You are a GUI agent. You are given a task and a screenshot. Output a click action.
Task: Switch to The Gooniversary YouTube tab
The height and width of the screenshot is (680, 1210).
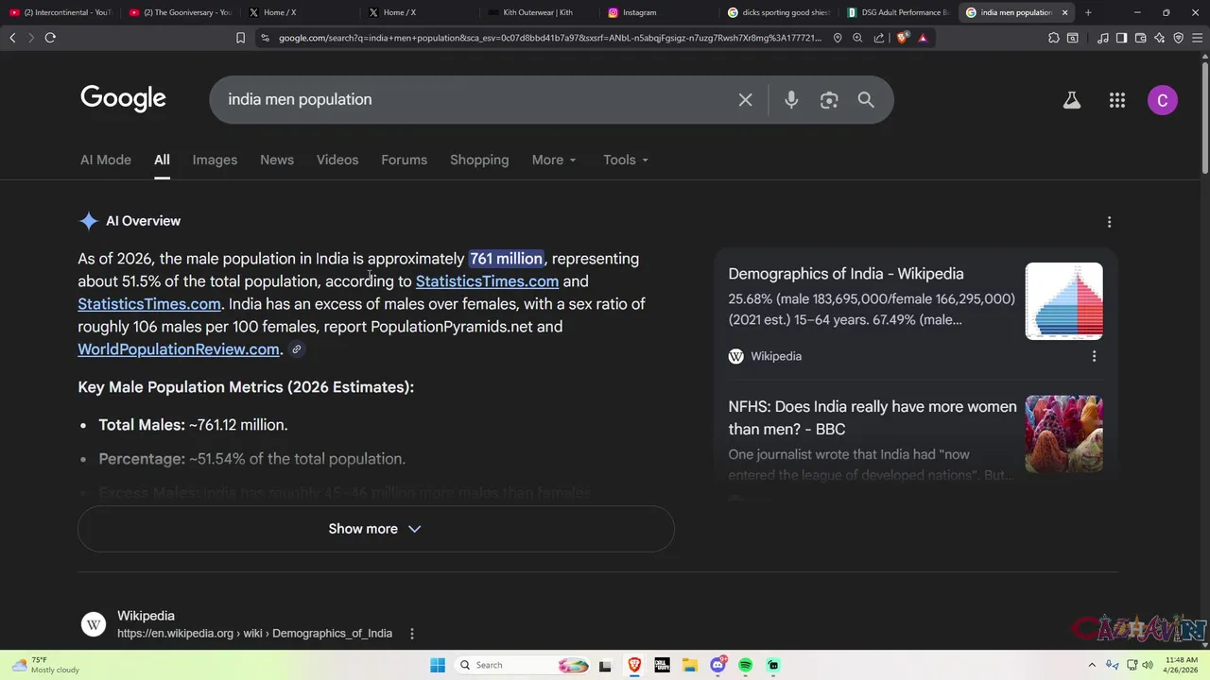[x=180, y=12]
